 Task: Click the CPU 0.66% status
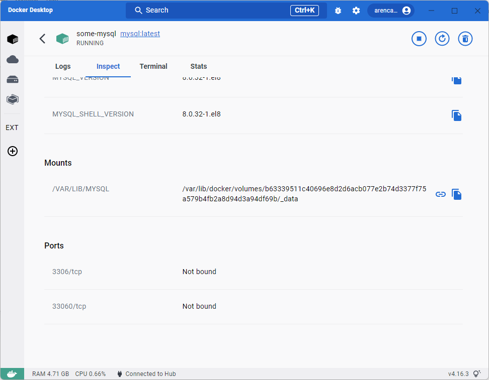tap(91, 374)
